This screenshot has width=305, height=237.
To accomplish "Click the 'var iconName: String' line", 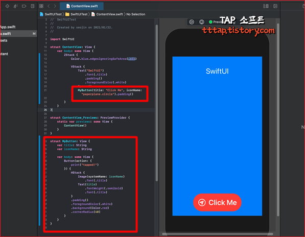I will click(74, 149).
